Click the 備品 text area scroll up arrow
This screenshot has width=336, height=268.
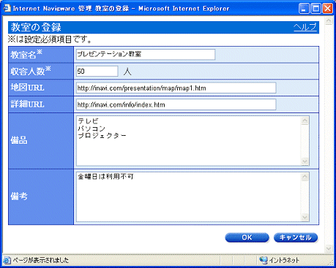coord(305,120)
